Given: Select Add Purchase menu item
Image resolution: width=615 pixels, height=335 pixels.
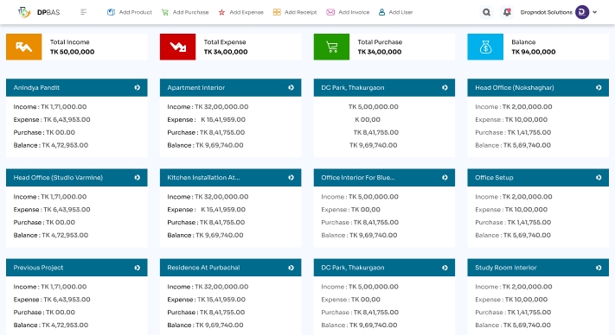Looking at the screenshot, I should coord(185,12).
